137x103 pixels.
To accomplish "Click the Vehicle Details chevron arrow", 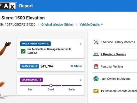I will 102,25.
